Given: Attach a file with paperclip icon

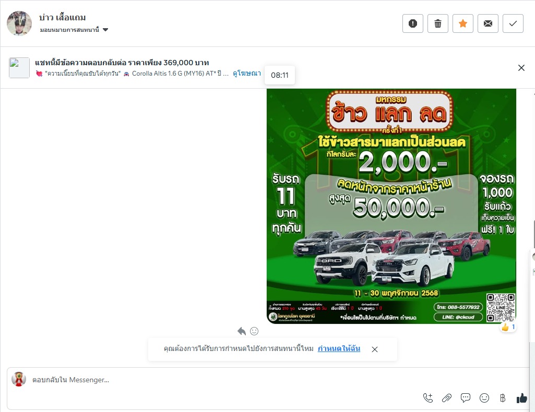Looking at the screenshot, I should (x=447, y=398).
